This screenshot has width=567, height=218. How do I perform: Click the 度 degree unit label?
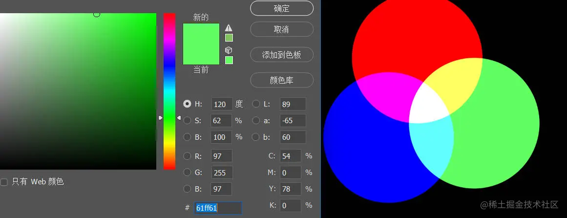tap(239, 104)
